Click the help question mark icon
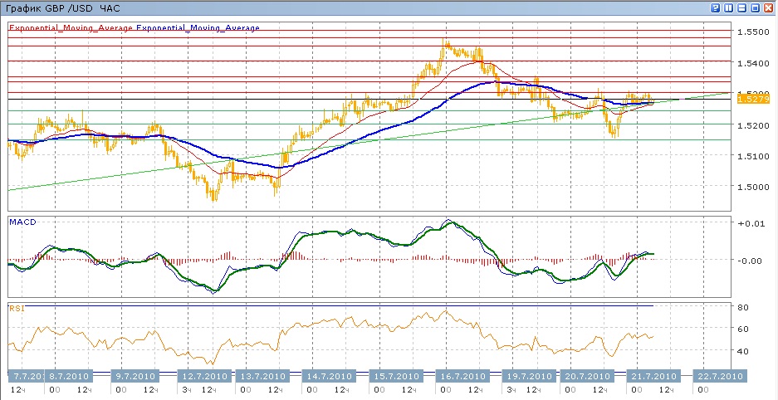This screenshot has width=778, height=400. (x=716, y=7)
